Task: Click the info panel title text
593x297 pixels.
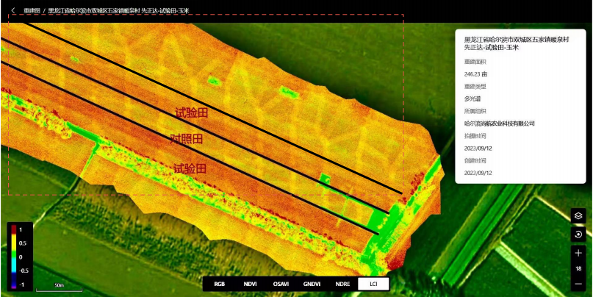Action: [517, 43]
